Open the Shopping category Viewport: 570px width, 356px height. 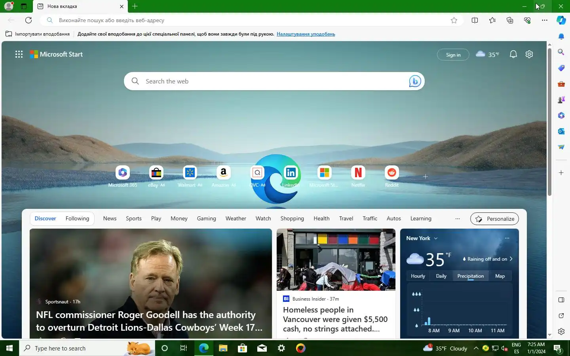point(292,218)
